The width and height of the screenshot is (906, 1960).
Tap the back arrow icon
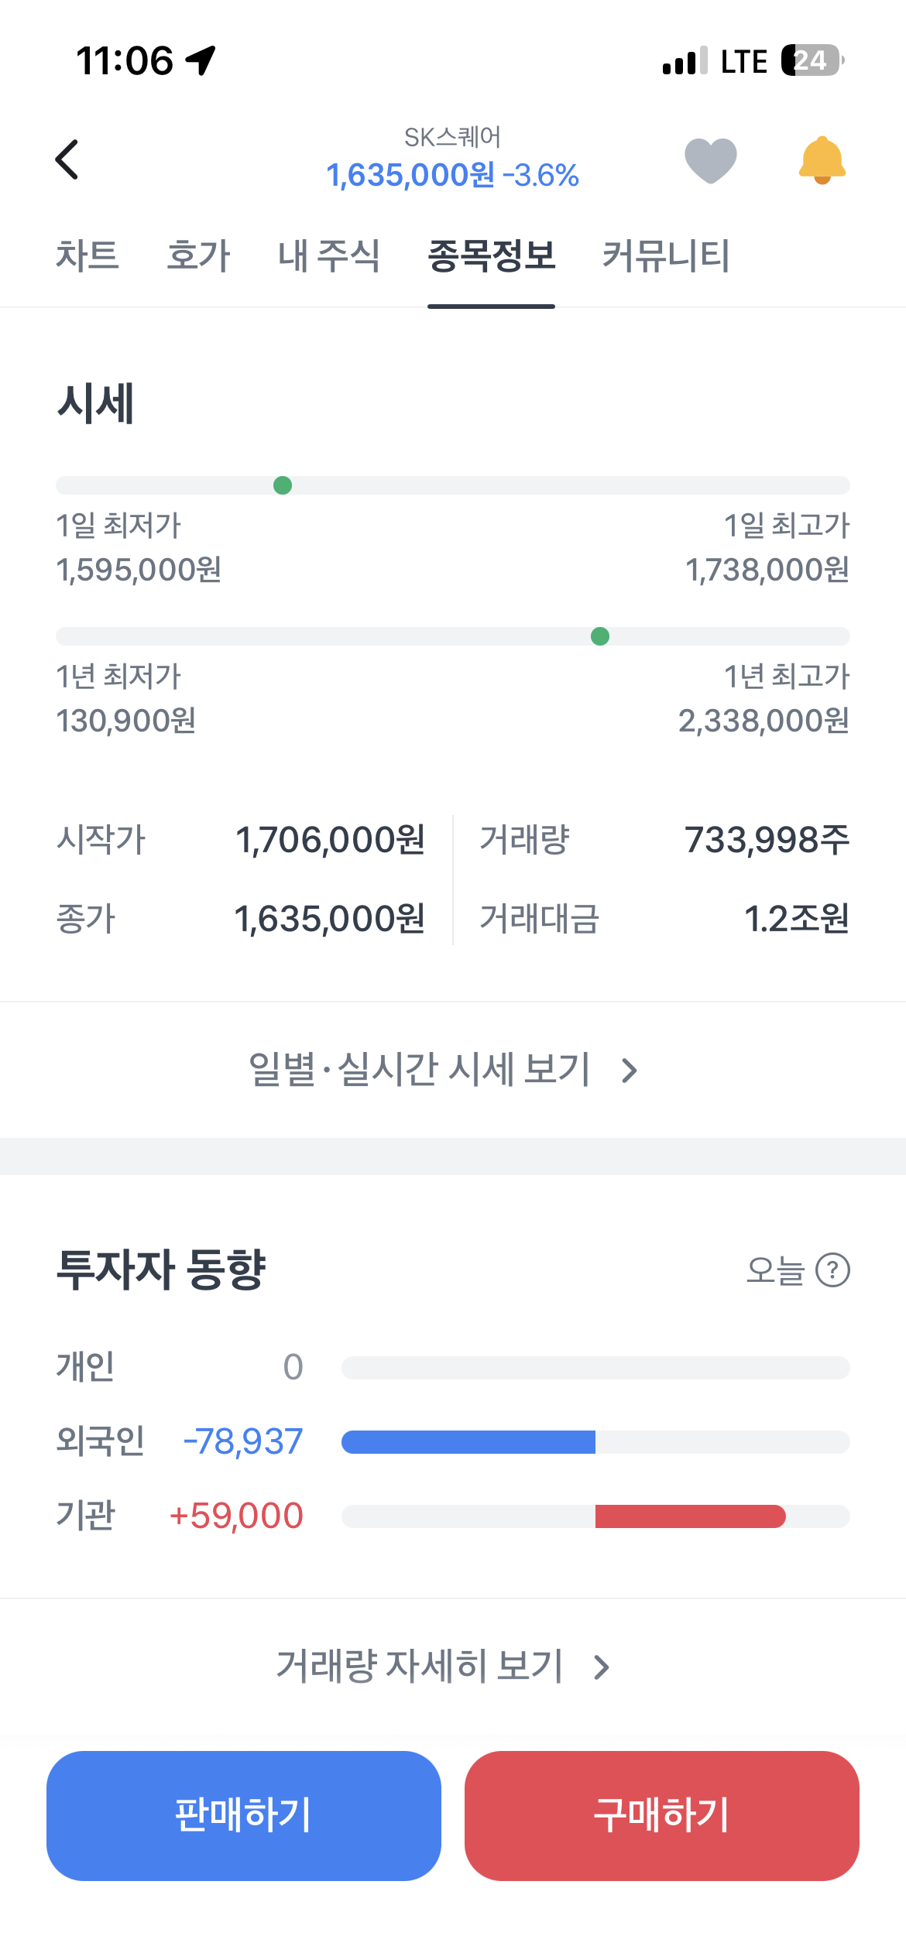click(x=67, y=159)
